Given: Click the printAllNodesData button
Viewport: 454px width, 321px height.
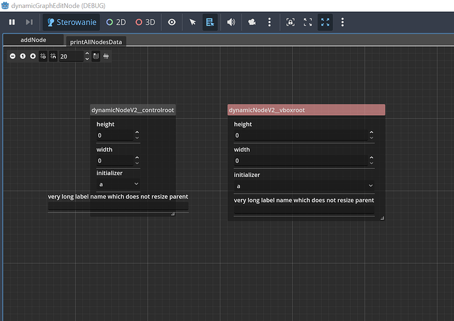Looking at the screenshot, I should coord(97,41).
